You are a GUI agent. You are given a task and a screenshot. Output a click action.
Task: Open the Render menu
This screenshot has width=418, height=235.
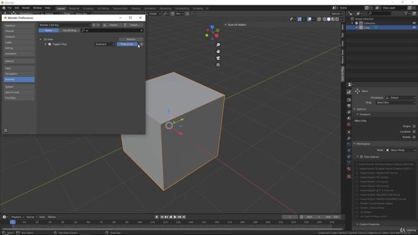(x=26, y=8)
